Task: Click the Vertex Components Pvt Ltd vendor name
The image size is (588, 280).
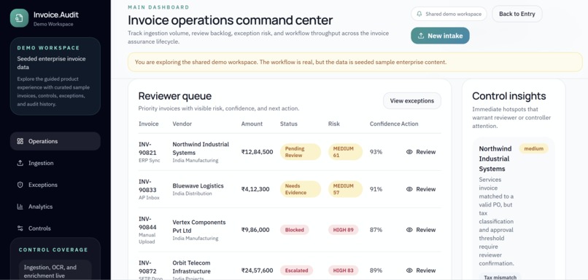Action: [x=199, y=226]
